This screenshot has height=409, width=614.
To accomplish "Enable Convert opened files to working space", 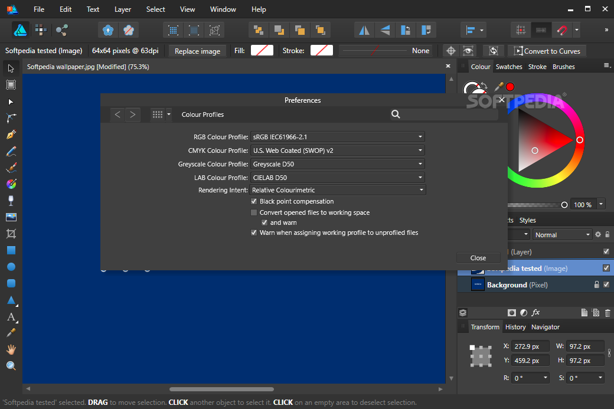I will [x=254, y=212].
